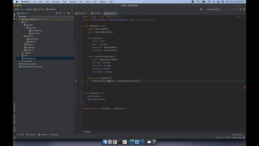Open Terminal app from the Dock
The image size is (259, 146).
[x=120, y=142]
